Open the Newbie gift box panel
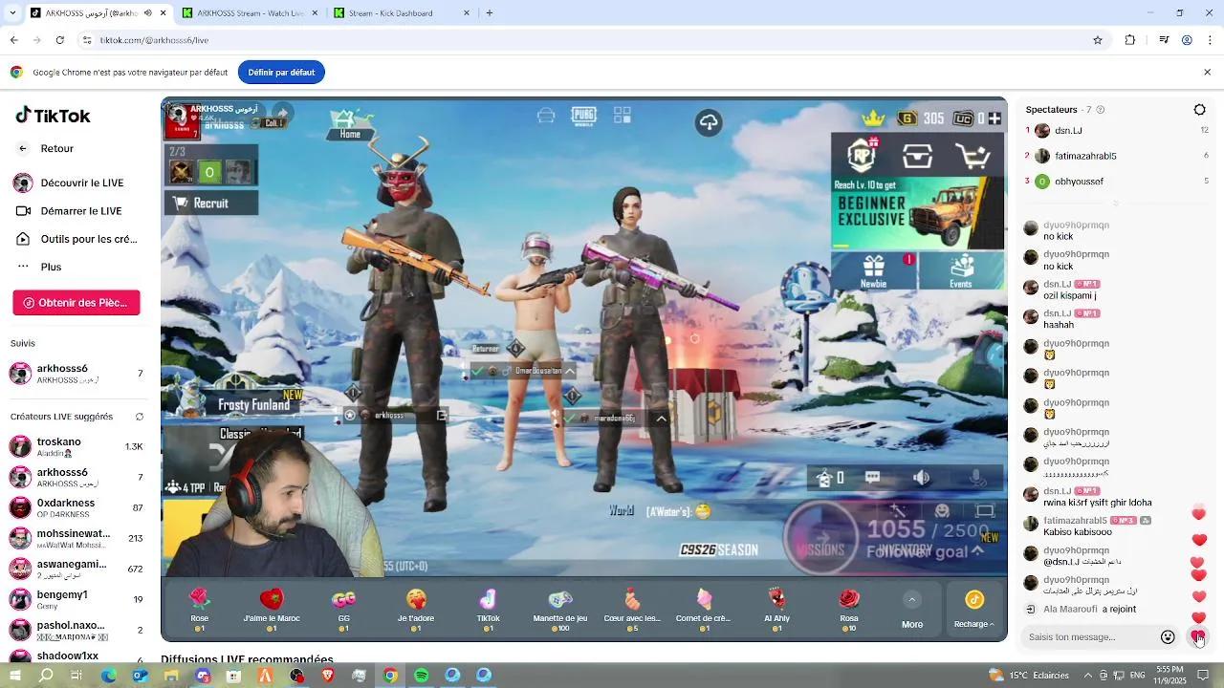This screenshot has height=688, width=1224. [x=872, y=270]
